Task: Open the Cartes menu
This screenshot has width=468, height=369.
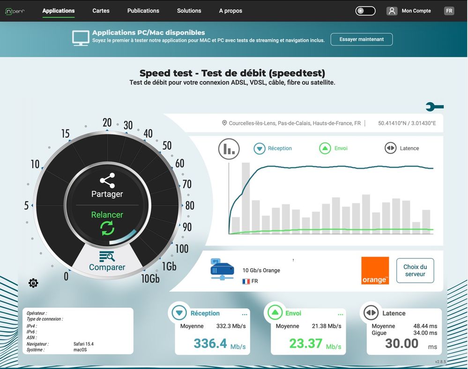Action: 101,11
